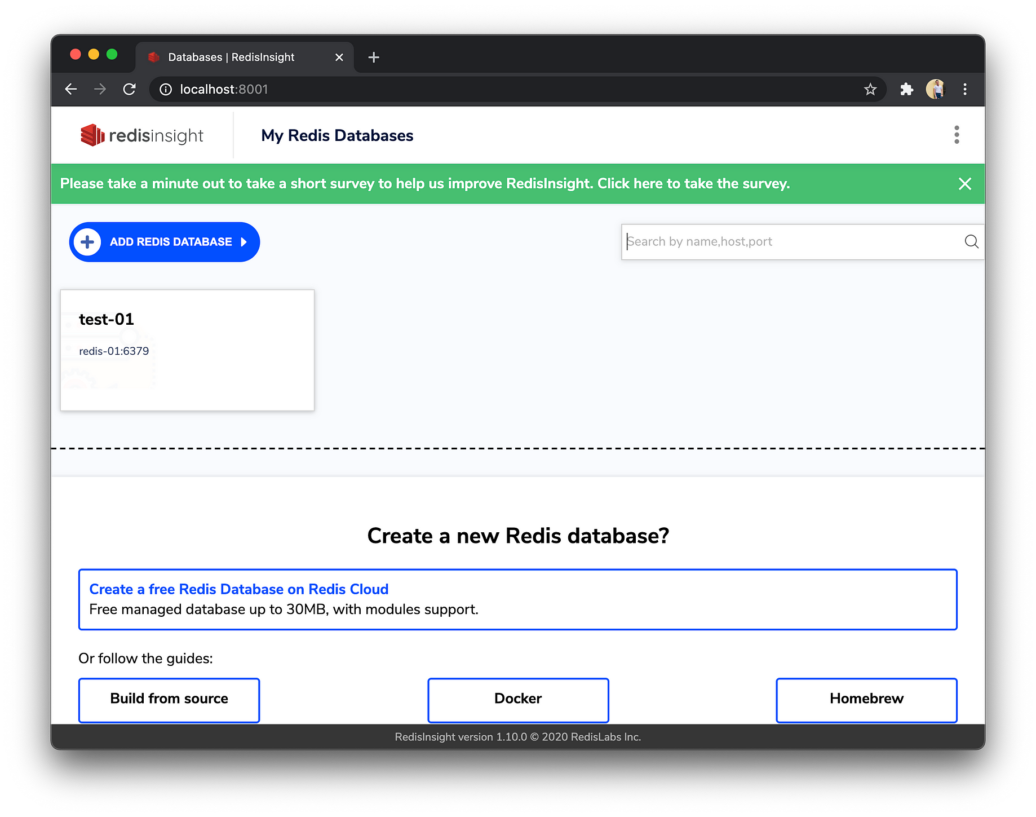Click the site info icon in the address bar

pos(166,89)
